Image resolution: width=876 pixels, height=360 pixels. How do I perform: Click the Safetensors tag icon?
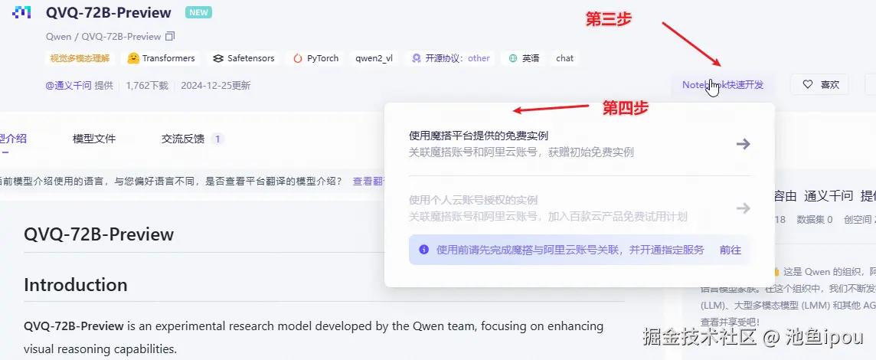pos(218,58)
